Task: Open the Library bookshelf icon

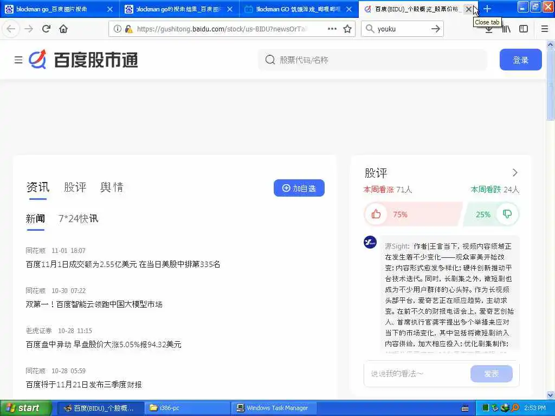Action: click(x=506, y=29)
